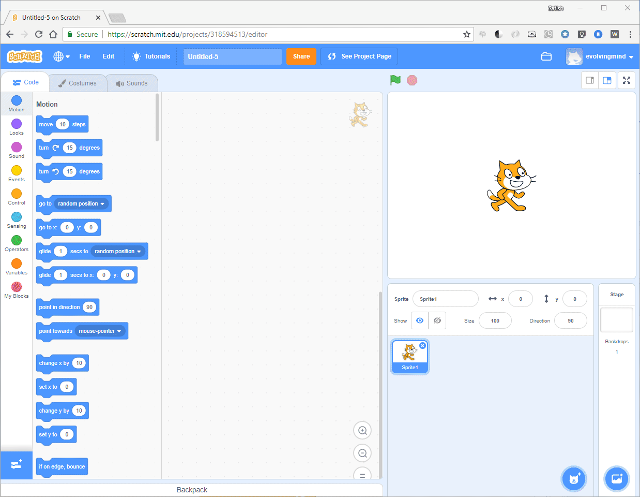The image size is (640, 497).
Task: Open the Control block category
Action: (x=17, y=197)
